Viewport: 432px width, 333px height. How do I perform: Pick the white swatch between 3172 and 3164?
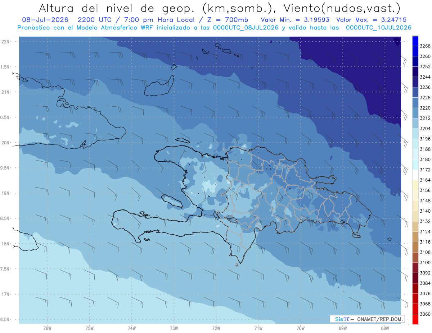pyautogui.click(x=415, y=175)
